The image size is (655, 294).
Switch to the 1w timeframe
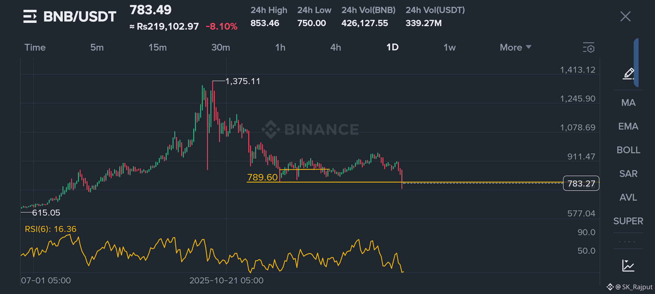[x=449, y=47]
